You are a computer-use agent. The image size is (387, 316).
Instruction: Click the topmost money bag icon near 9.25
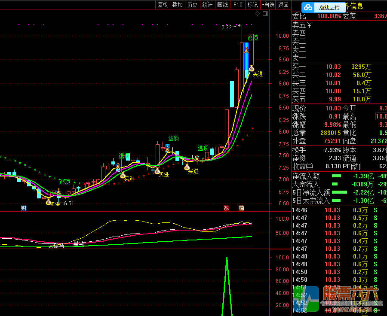(x=252, y=68)
